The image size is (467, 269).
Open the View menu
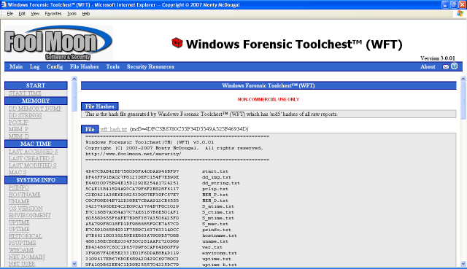click(x=35, y=14)
